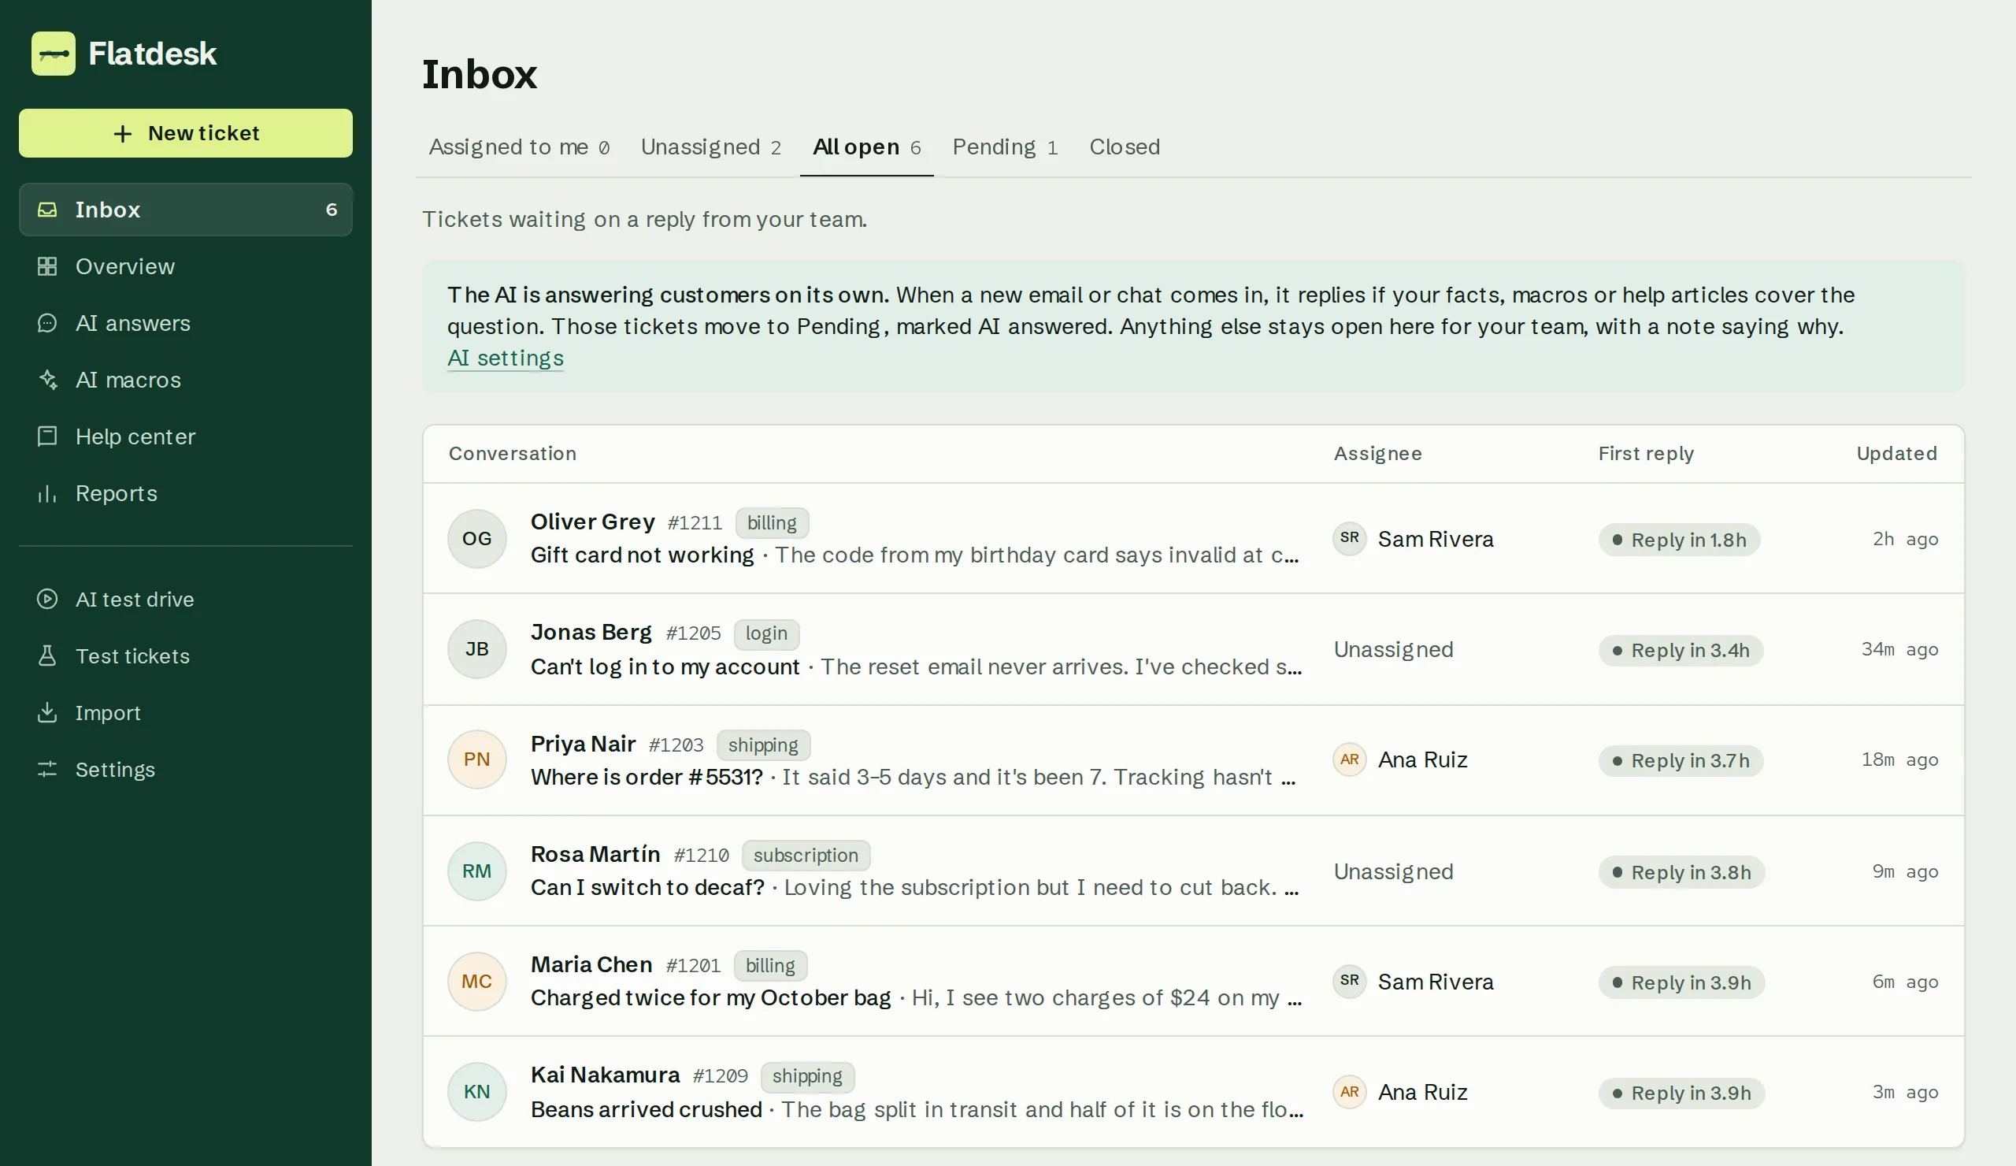This screenshot has height=1166, width=2016.
Task: Select the All open tab
Action: point(866,147)
